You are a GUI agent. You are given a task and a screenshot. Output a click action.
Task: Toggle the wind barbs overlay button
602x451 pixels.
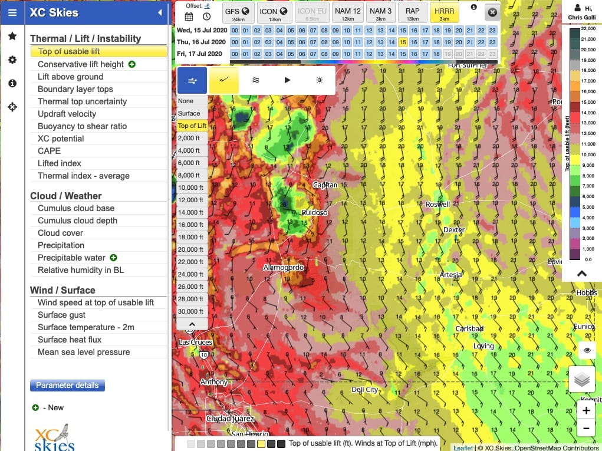pos(192,80)
